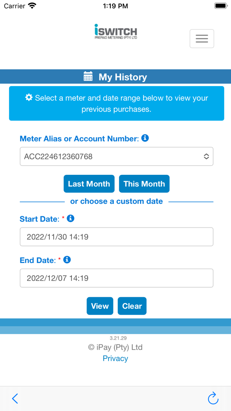Reload the page with the refresh icon

(x=213, y=398)
